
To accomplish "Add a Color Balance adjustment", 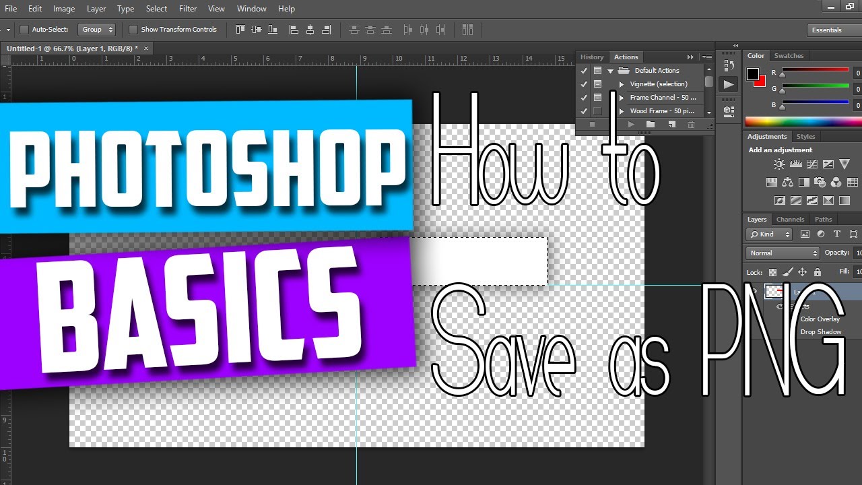I will tap(787, 183).
